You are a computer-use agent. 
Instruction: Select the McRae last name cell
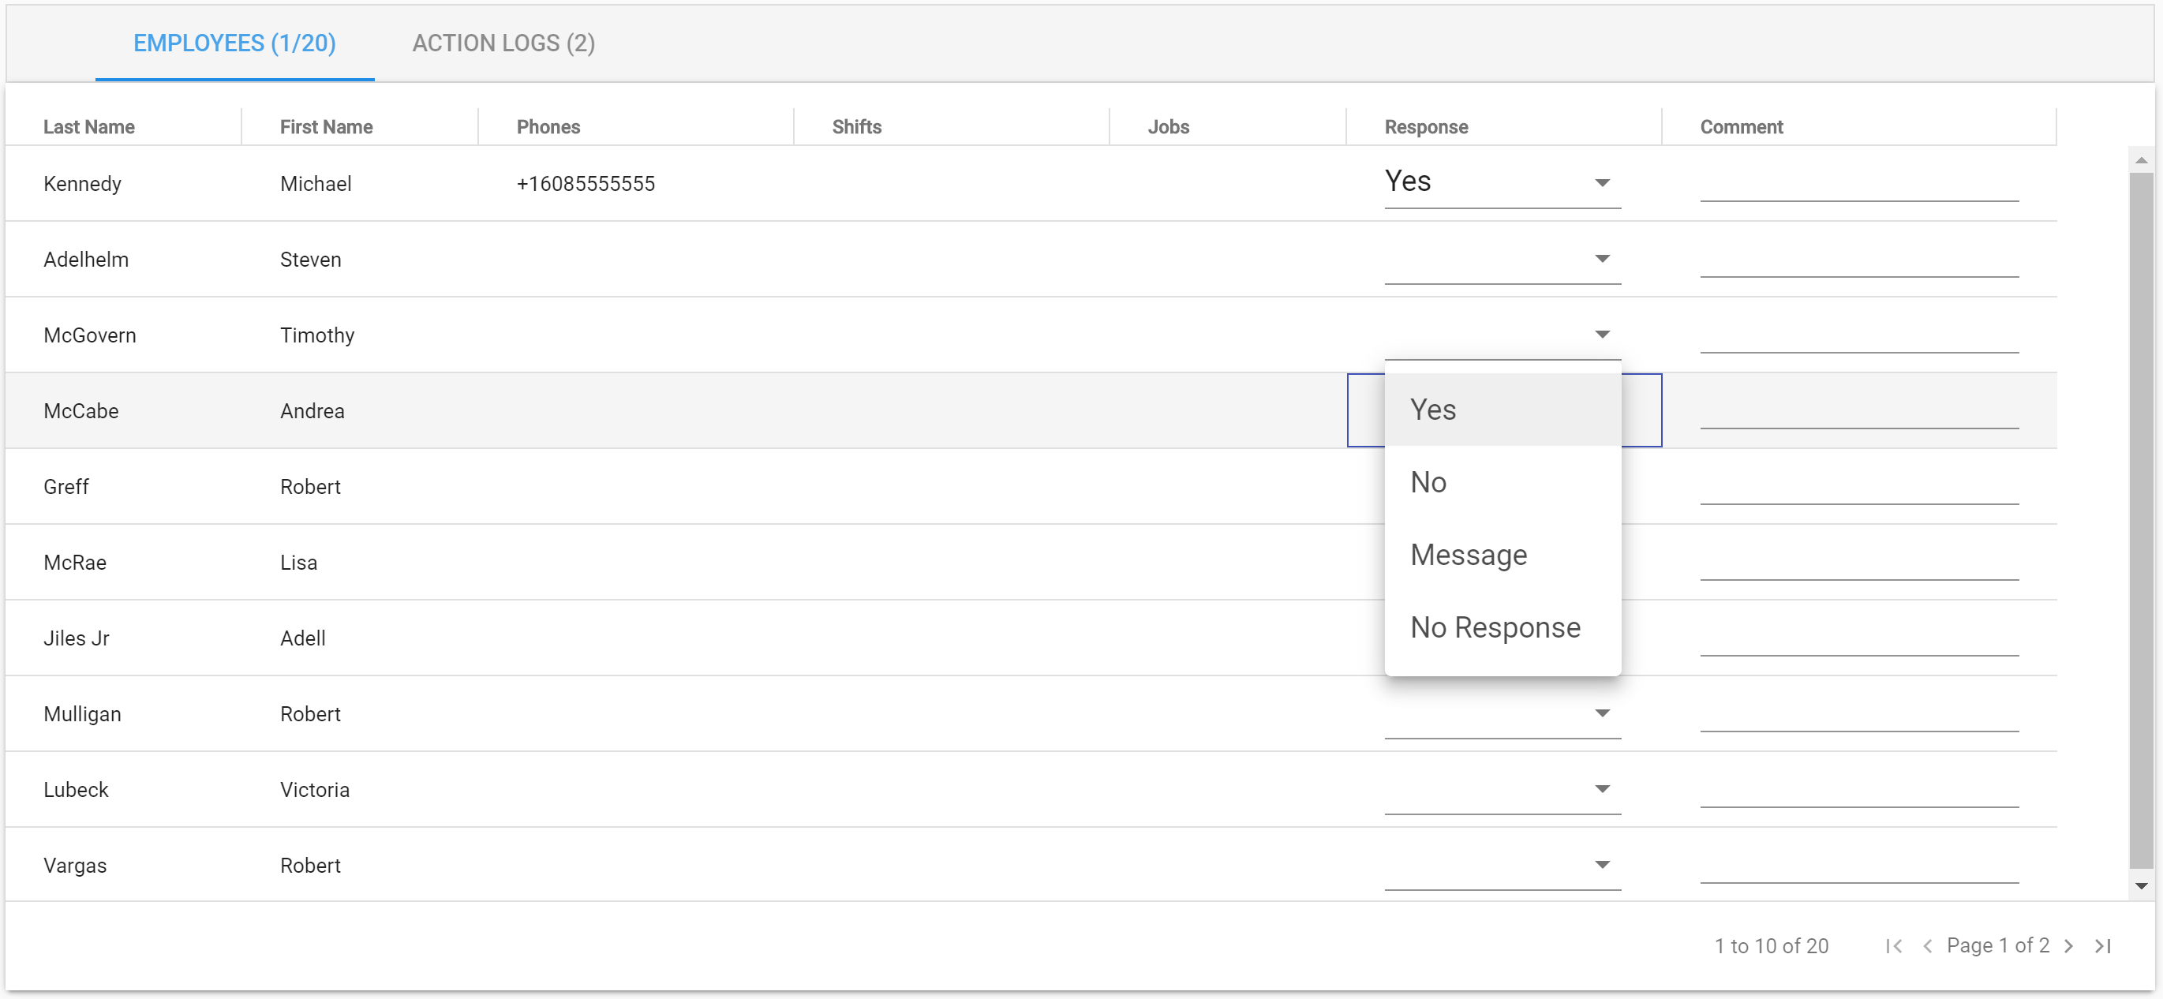pyautogui.click(x=75, y=563)
